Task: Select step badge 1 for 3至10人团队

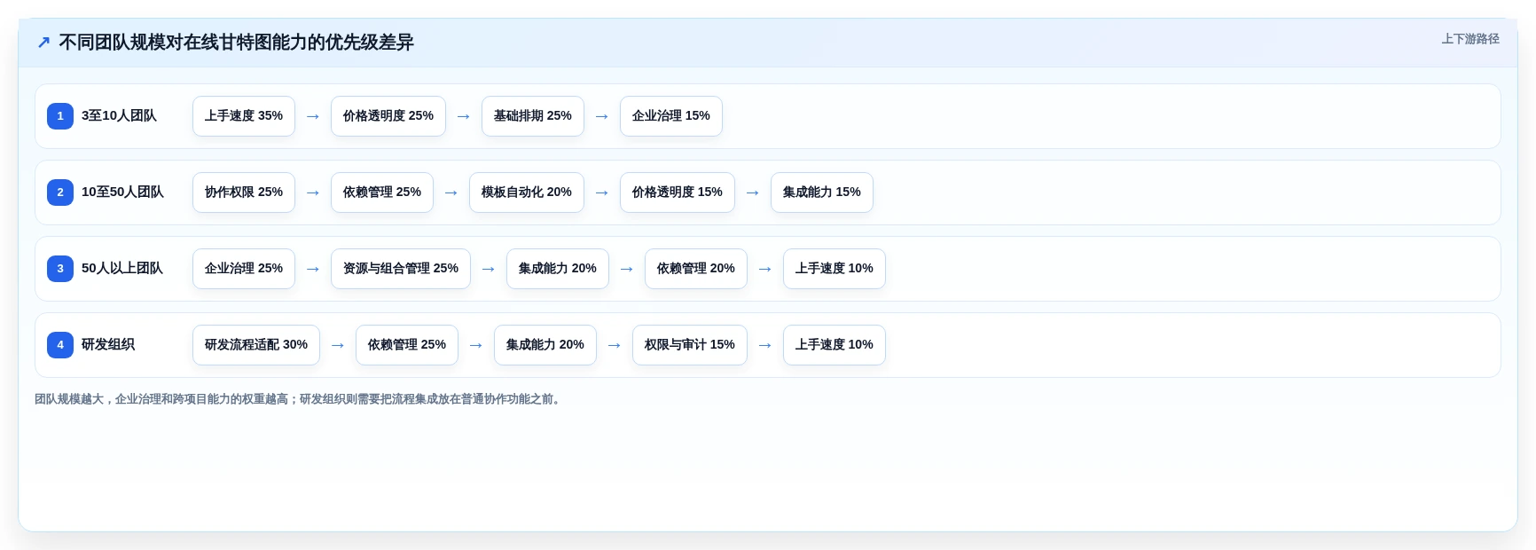Action: [x=60, y=116]
